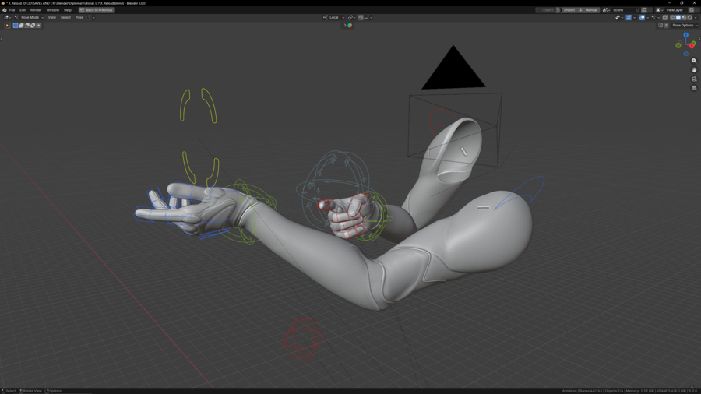Click the Armature status bar text

[x=569, y=391]
